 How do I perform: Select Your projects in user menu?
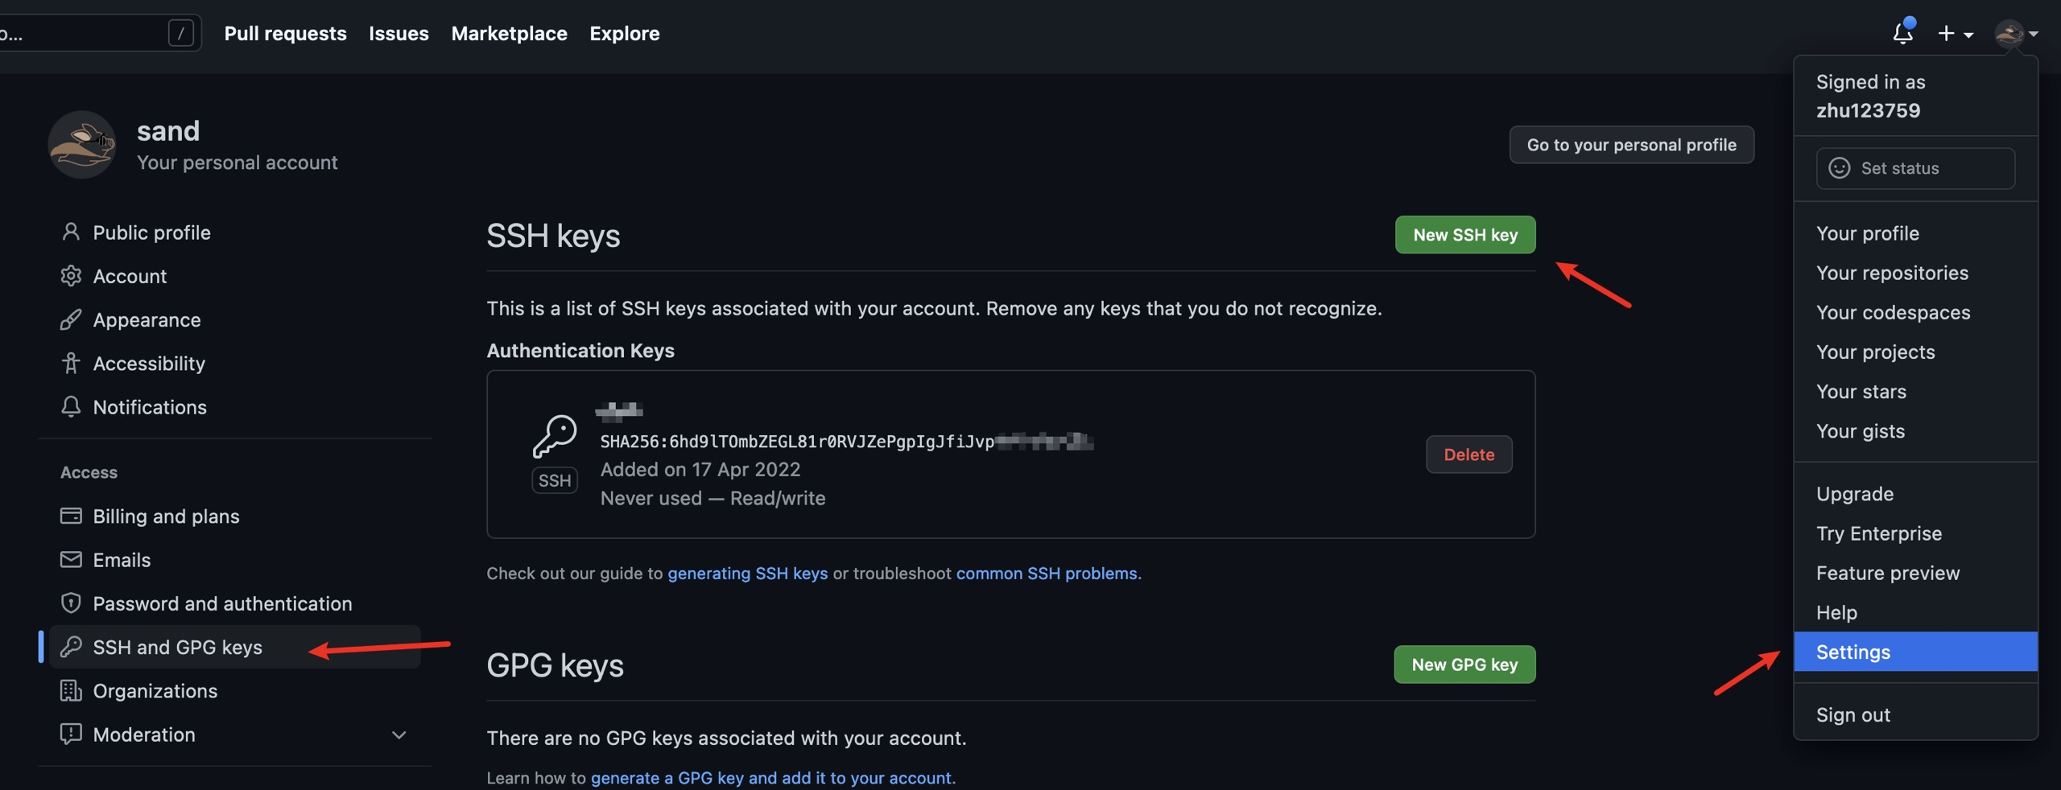point(1915,352)
